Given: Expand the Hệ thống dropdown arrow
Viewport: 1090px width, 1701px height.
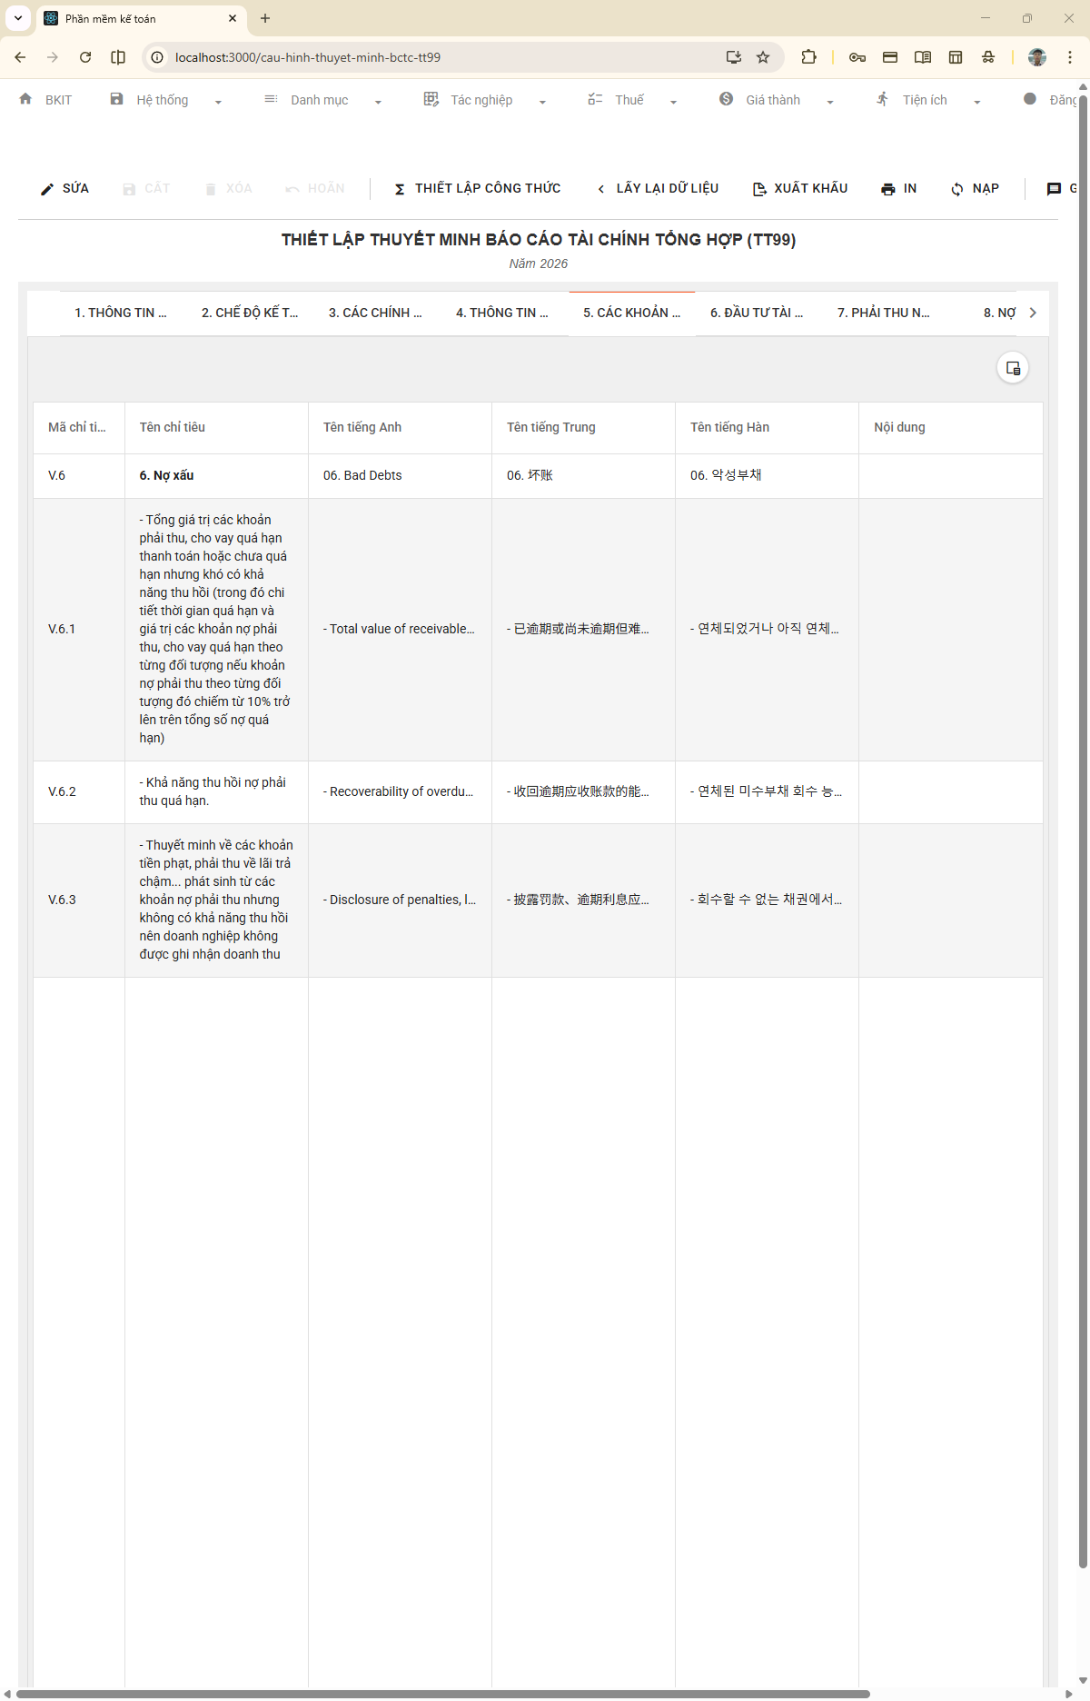Looking at the screenshot, I should (x=218, y=102).
